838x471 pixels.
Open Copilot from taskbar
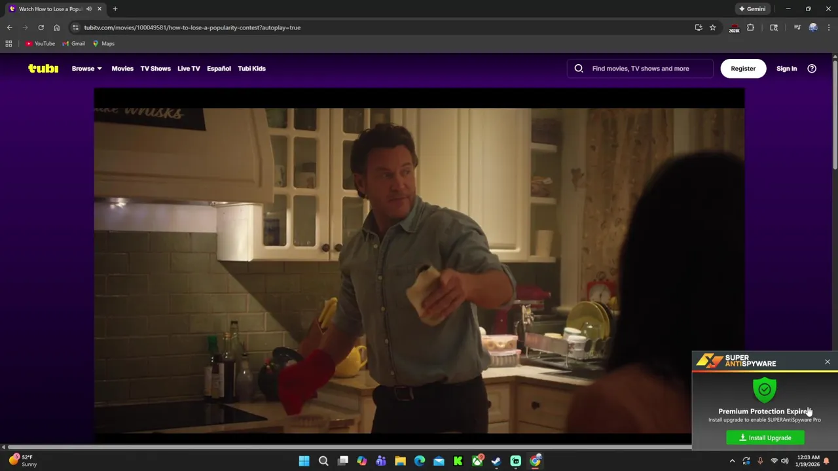[362, 461]
